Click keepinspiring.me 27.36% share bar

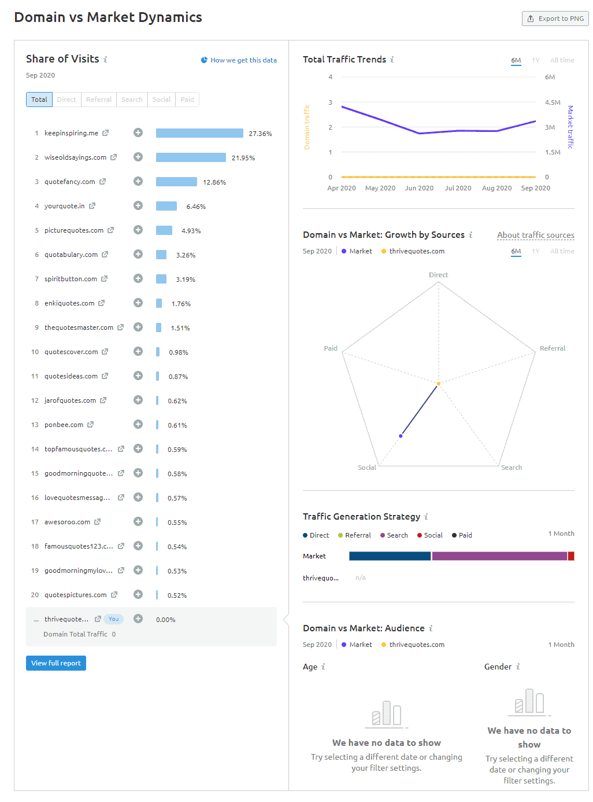pos(199,133)
